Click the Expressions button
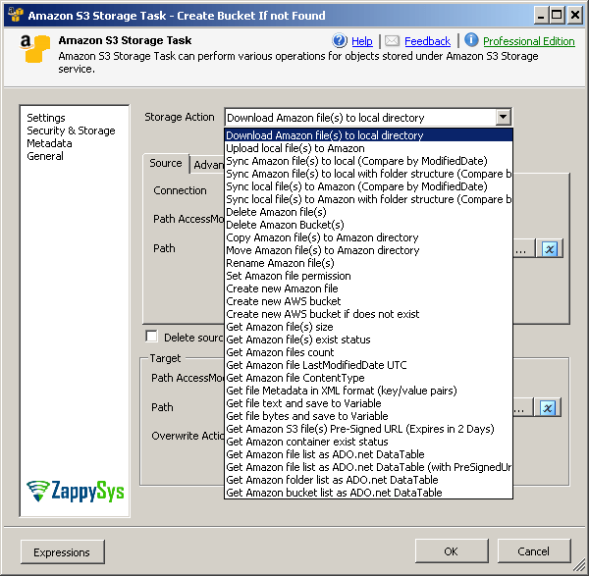 coord(63,552)
